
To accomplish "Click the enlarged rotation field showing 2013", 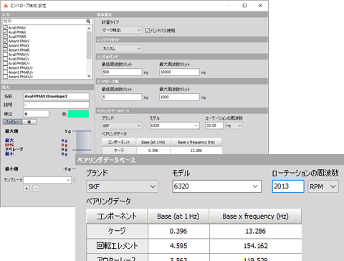I will tap(288, 186).
